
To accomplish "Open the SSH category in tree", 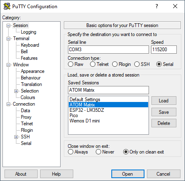I will (x=25, y=137).
